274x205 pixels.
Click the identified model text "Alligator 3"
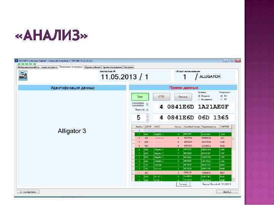[72, 131]
